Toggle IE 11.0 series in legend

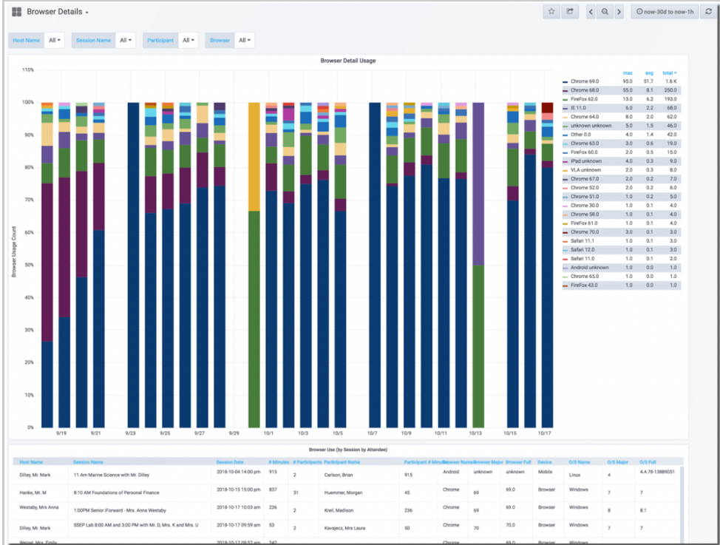tap(579, 108)
